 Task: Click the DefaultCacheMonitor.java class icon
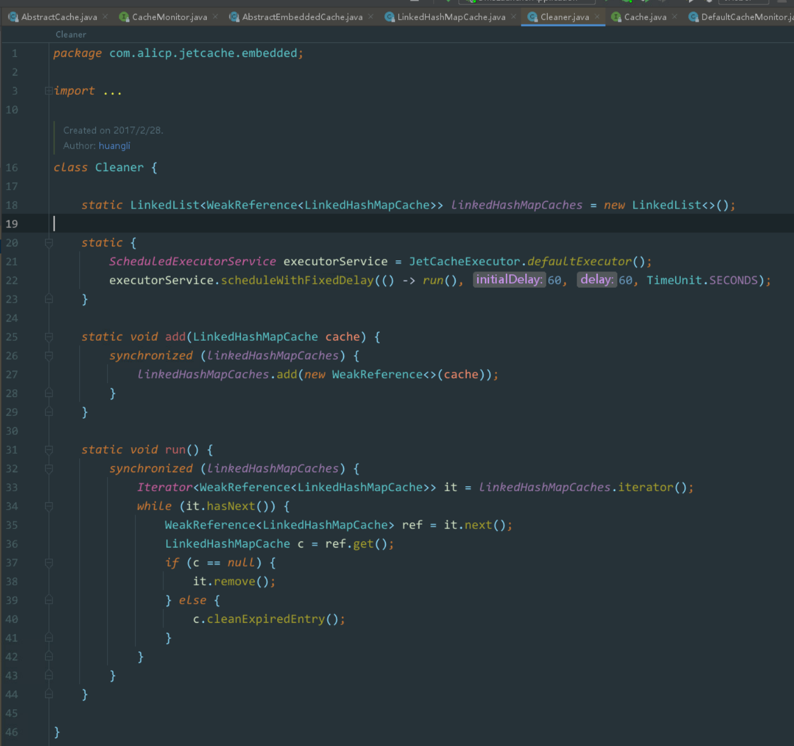(693, 17)
